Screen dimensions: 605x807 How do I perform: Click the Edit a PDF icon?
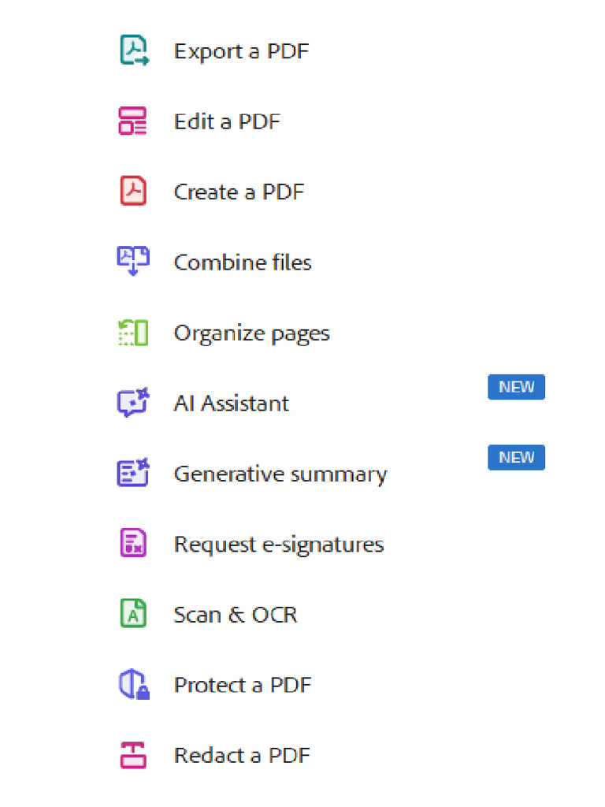(133, 121)
